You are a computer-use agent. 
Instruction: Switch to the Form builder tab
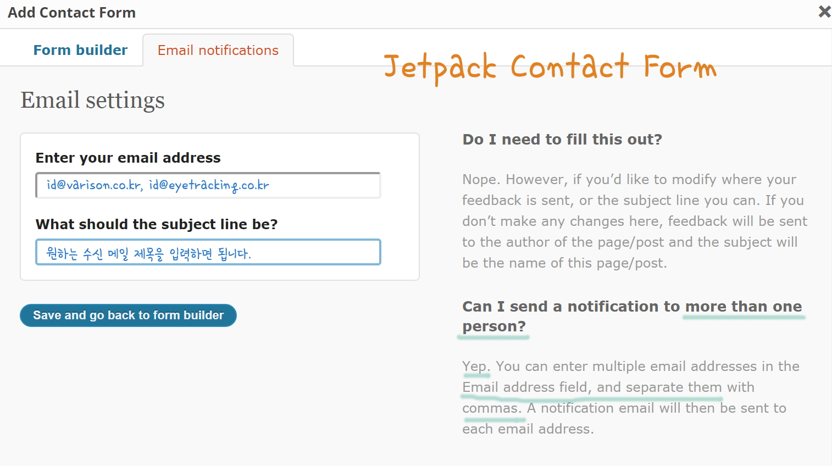80,50
